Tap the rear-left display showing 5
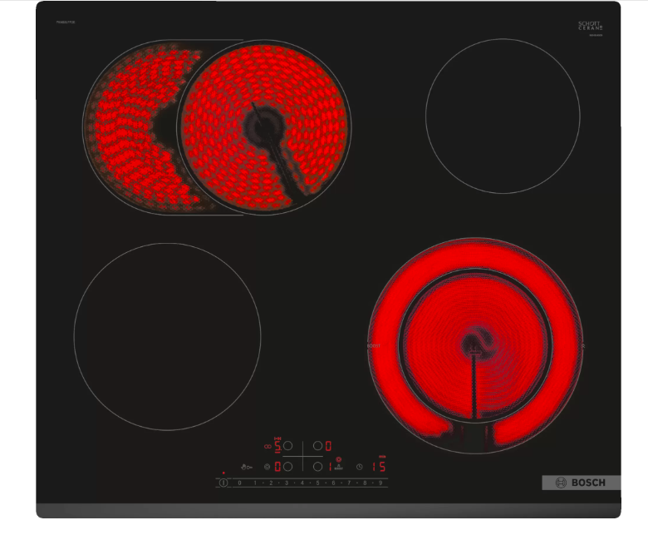 (277, 446)
